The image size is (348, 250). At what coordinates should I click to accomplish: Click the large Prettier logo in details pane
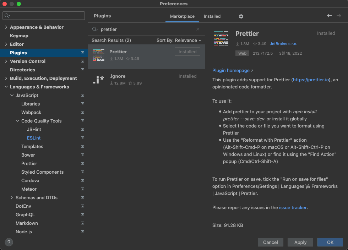pos(221,38)
